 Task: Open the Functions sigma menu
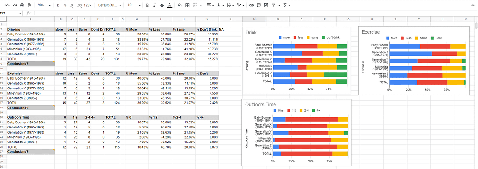pos(286,5)
